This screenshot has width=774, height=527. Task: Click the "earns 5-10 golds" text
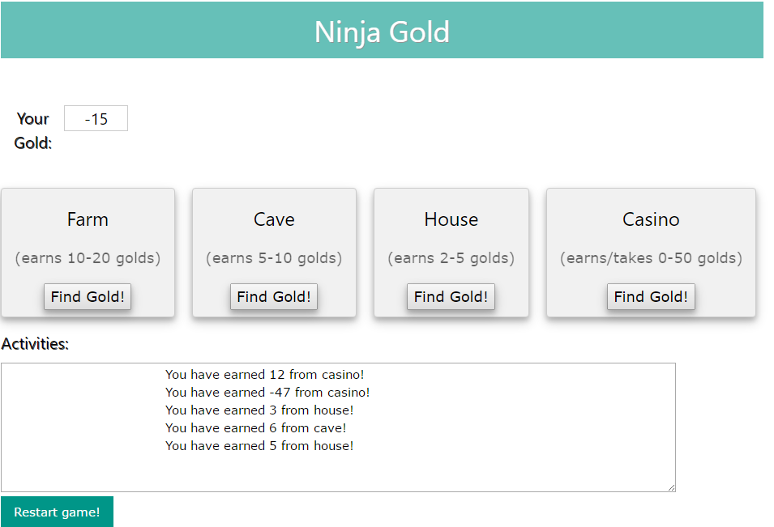[x=274, y=258]
